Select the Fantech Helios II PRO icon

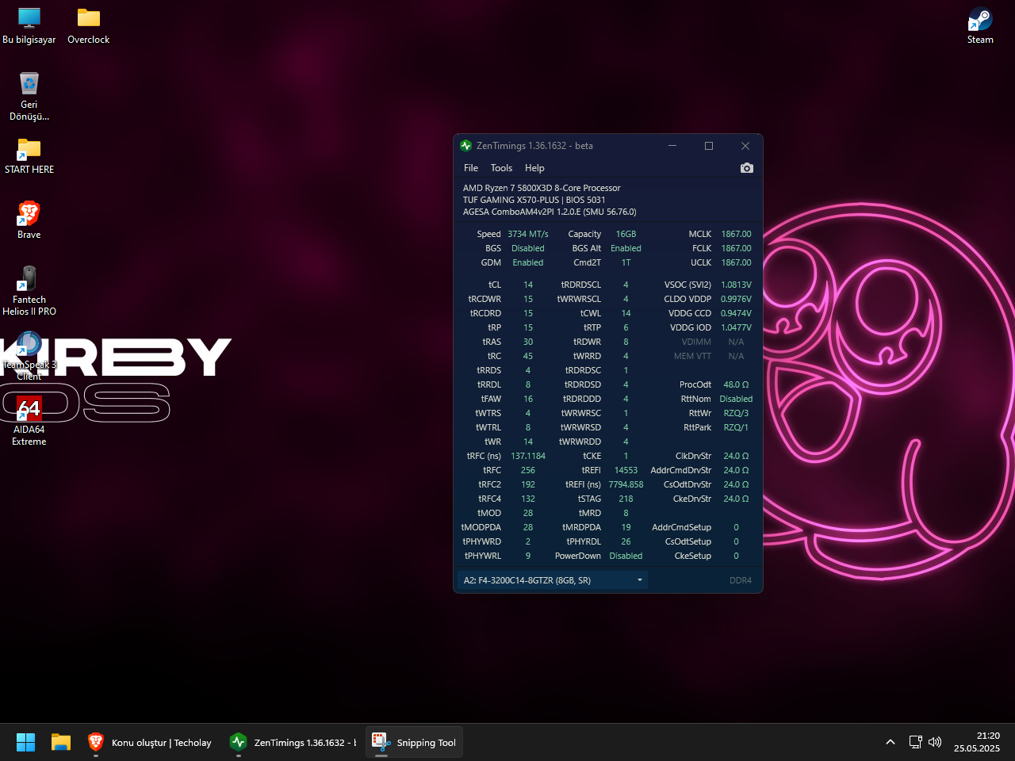(29, 291)
